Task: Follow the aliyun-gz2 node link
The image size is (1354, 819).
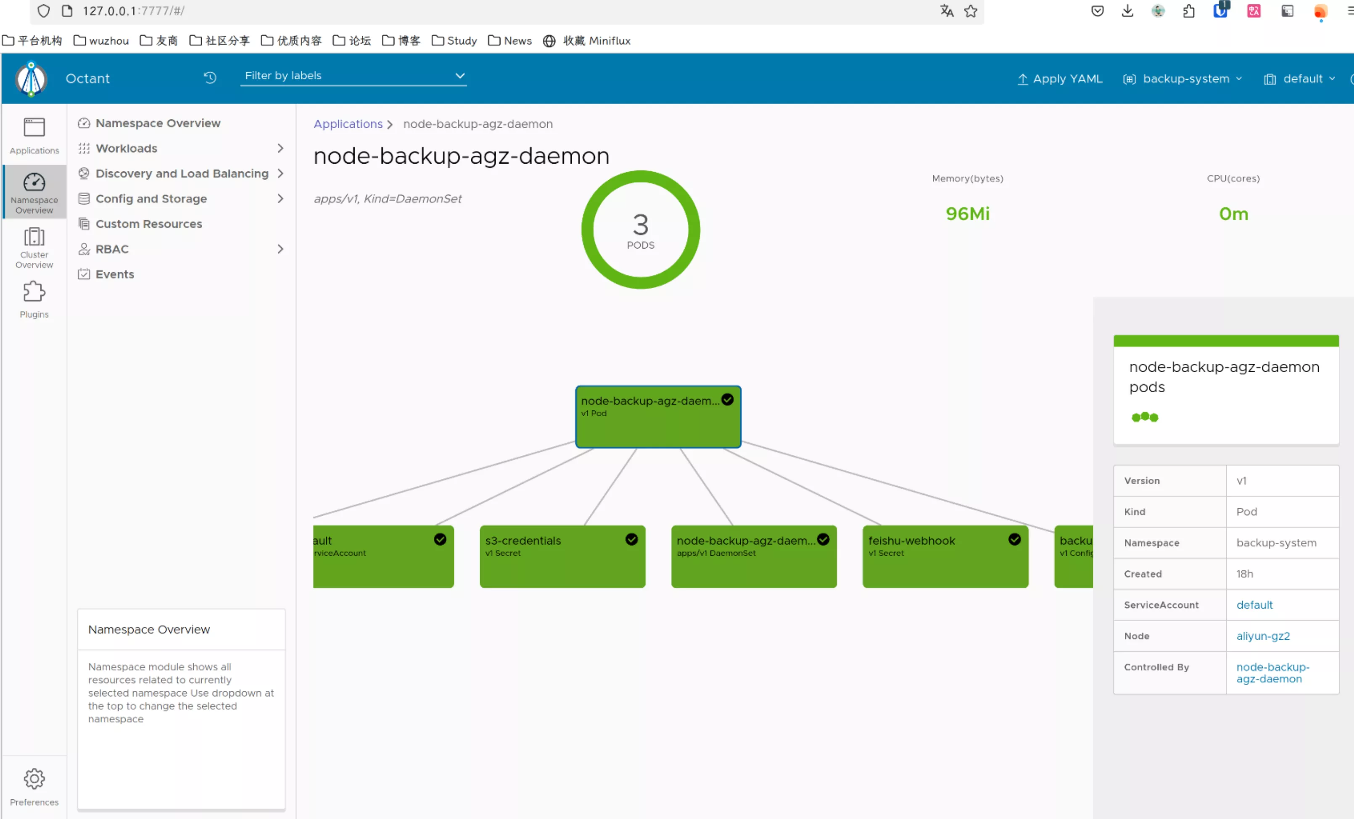Action: (x=1263, y=635)
